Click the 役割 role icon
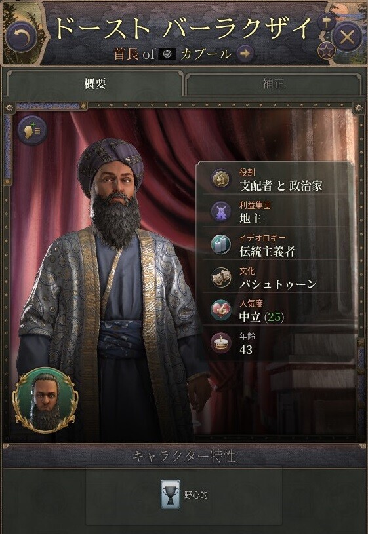368x534 pixels. point(220,180)
